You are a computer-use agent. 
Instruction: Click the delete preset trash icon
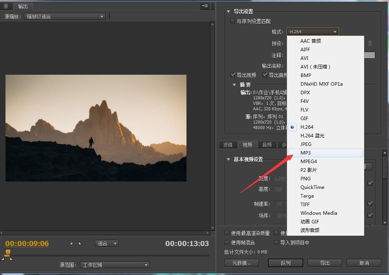coord(370,44)
